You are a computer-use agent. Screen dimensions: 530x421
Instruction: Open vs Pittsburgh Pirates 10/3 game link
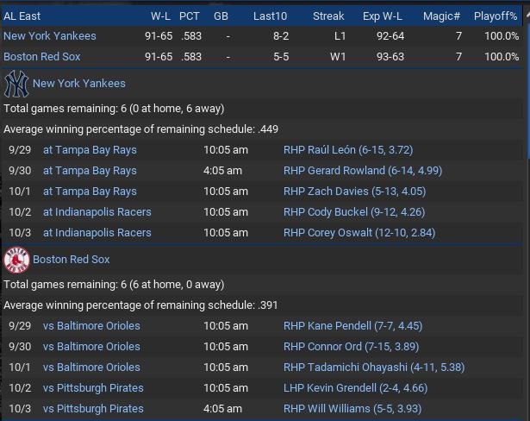93,409
